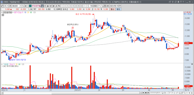This screenshot has height=95, width=194.
Task: Click the toolbar layout icon before 주 dropdown
Action: pos(3,6)
